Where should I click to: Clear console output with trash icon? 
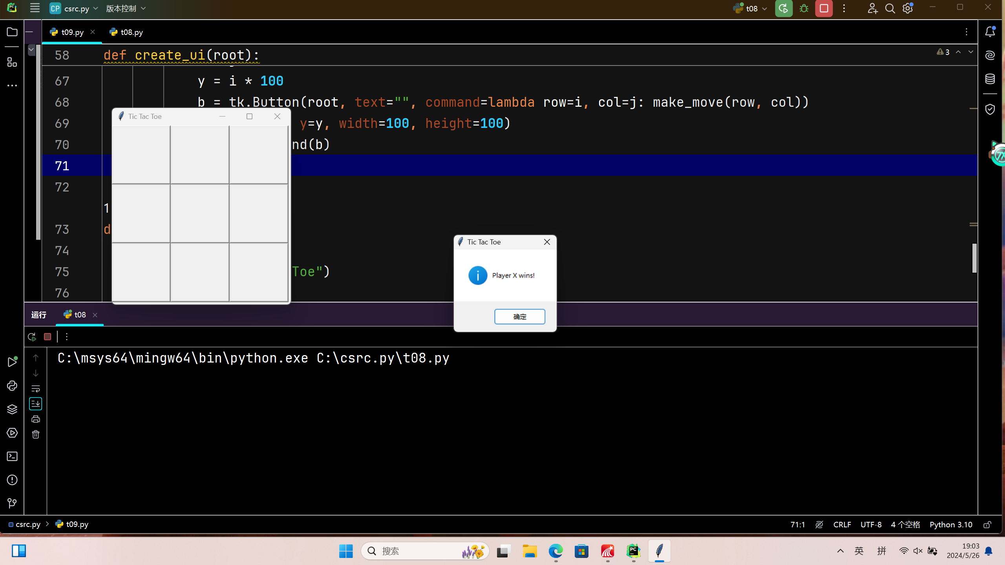[36, 434]
